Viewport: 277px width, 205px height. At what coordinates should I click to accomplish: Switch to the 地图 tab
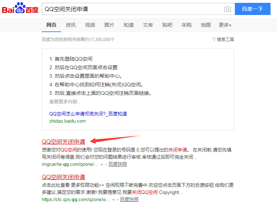point(206,25)
